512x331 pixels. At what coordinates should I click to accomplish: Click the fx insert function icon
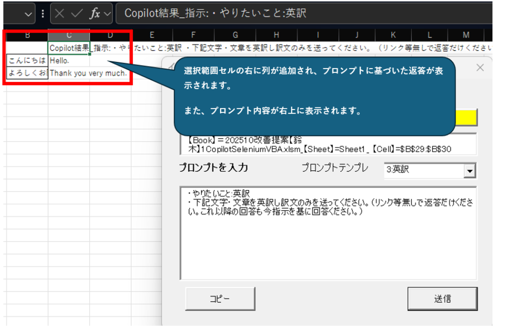[94, 13]
